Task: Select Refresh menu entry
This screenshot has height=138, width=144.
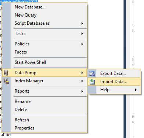Action: click(x=44, y=120)
